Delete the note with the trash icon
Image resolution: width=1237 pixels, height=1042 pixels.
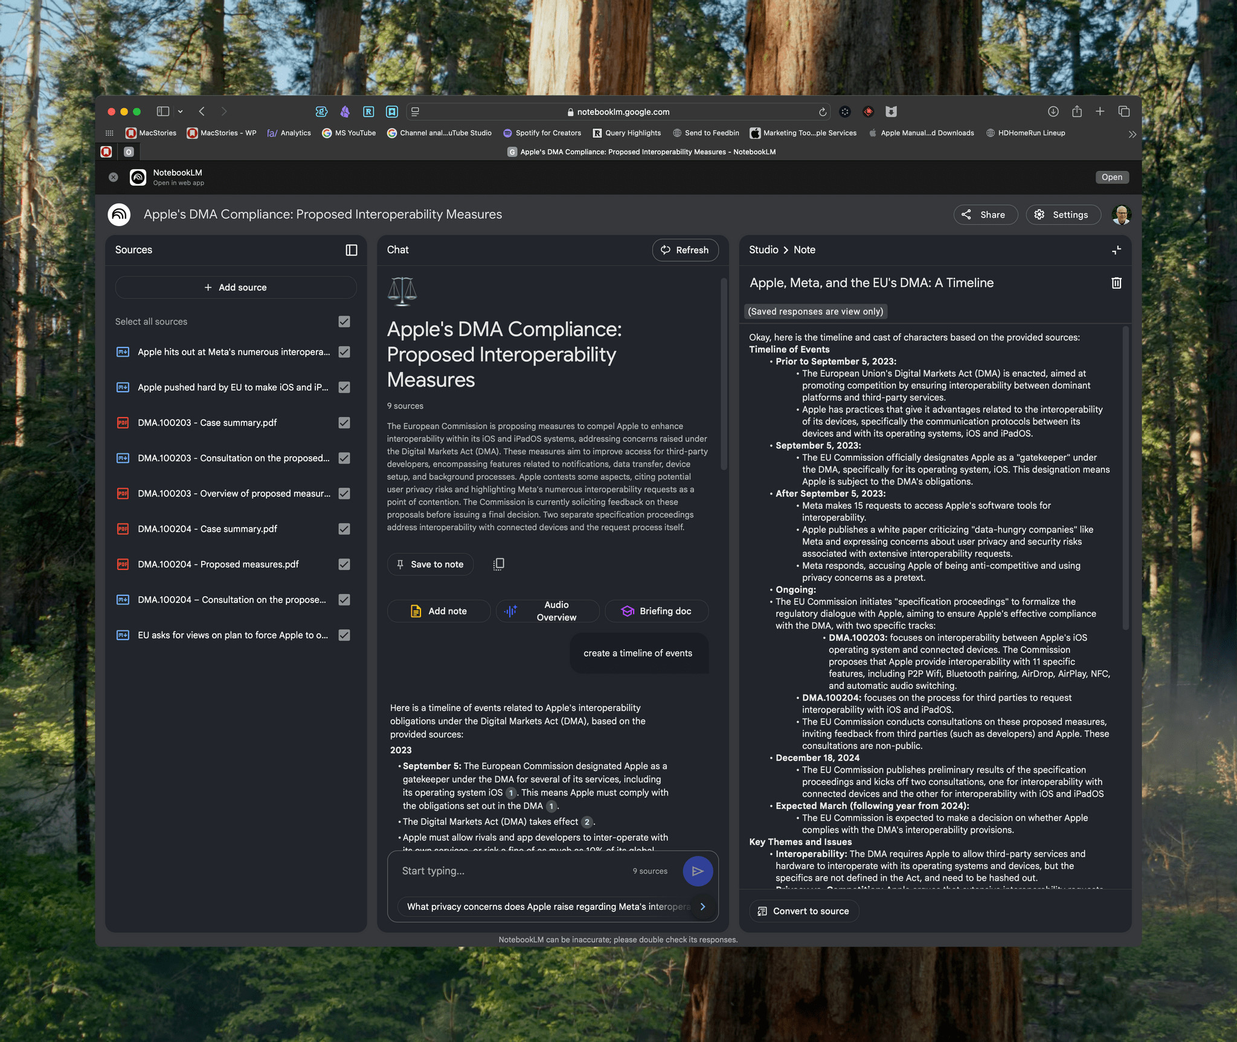pyautogui.click(x=1116, y=283)
